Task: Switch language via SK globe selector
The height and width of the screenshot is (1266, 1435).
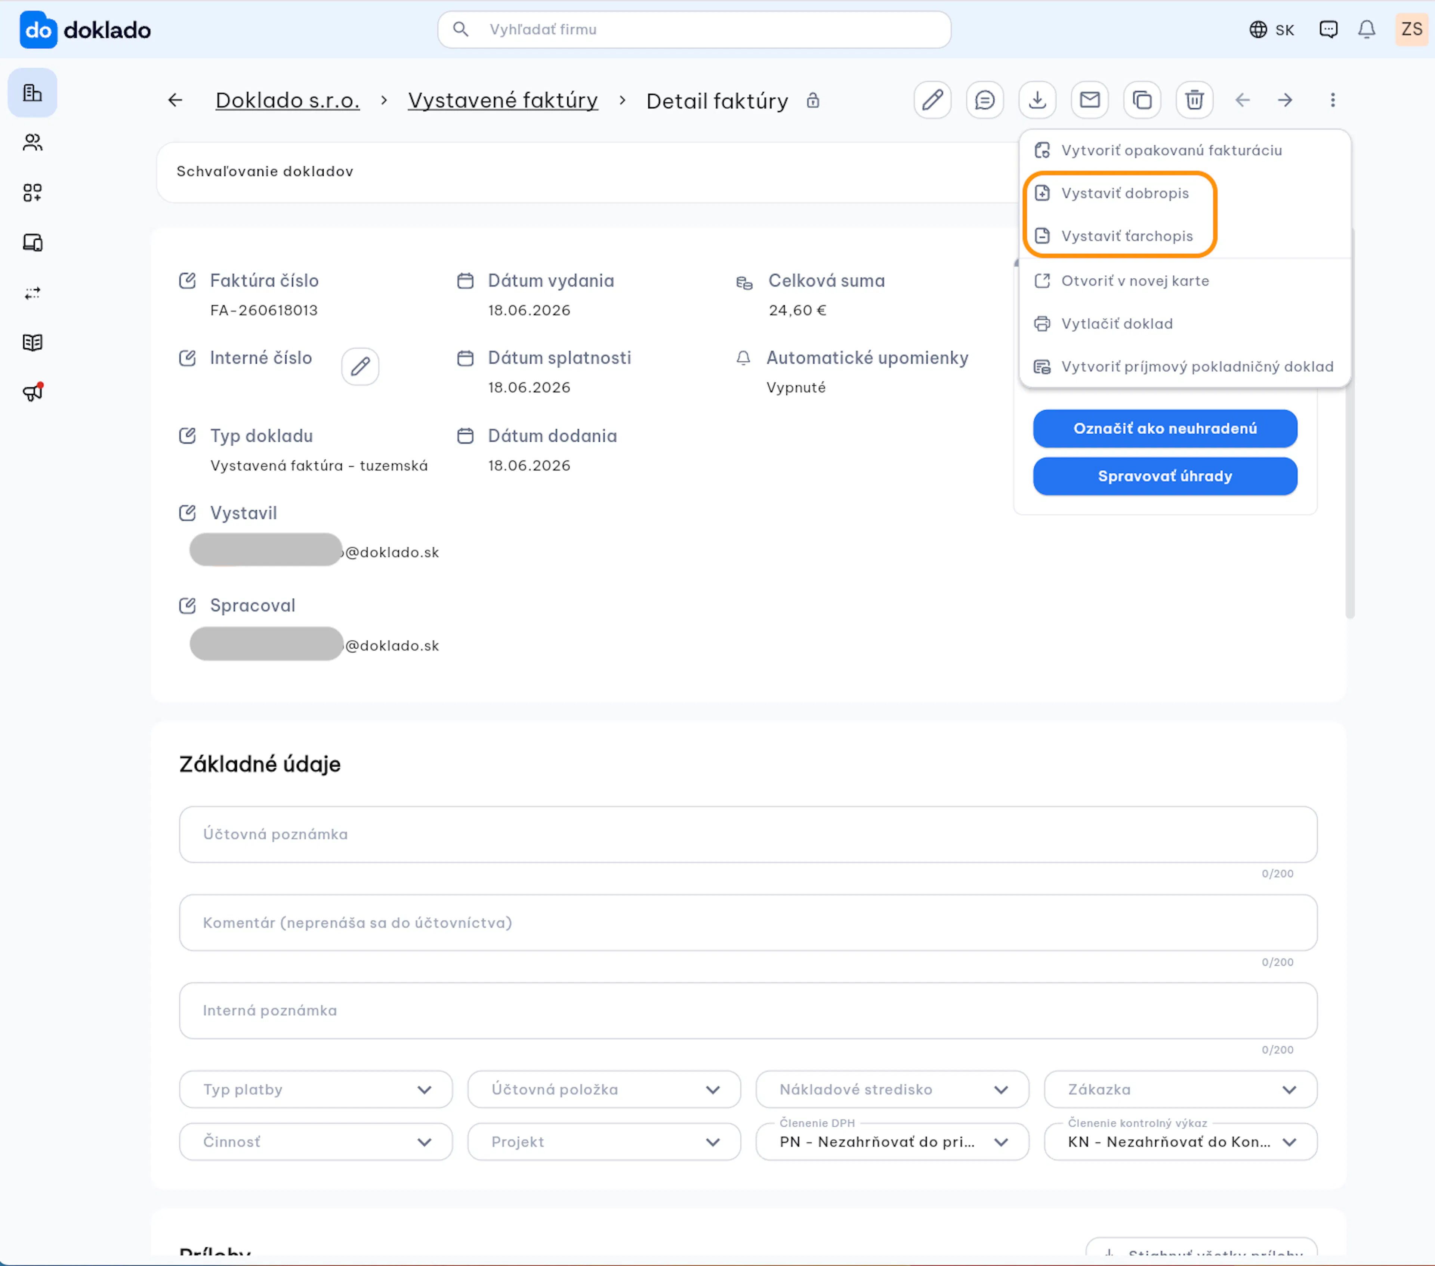Action: pyautogui.click(x=1271, y=30)
